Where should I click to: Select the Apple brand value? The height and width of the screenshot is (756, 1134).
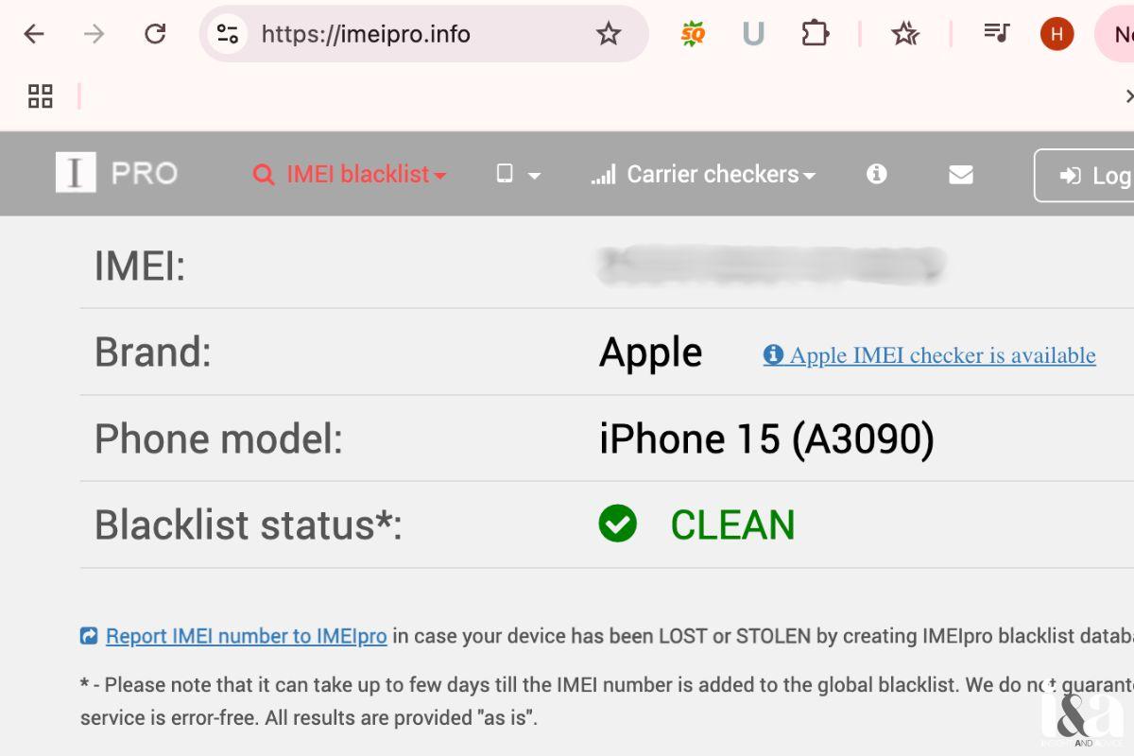(651, 352)
